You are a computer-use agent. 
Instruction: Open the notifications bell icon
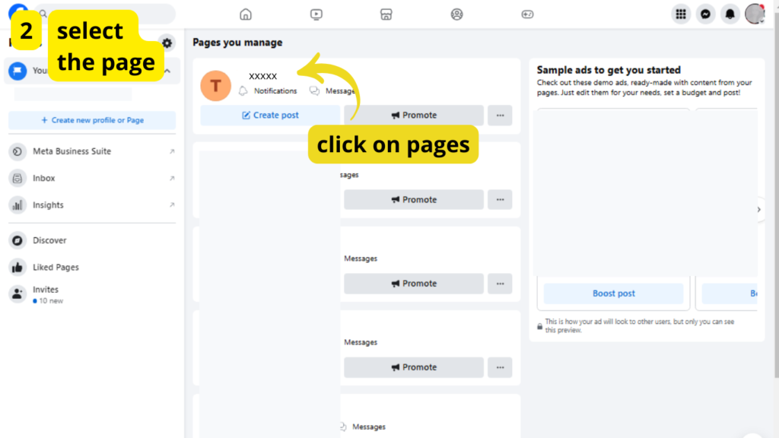pos(730,14)
